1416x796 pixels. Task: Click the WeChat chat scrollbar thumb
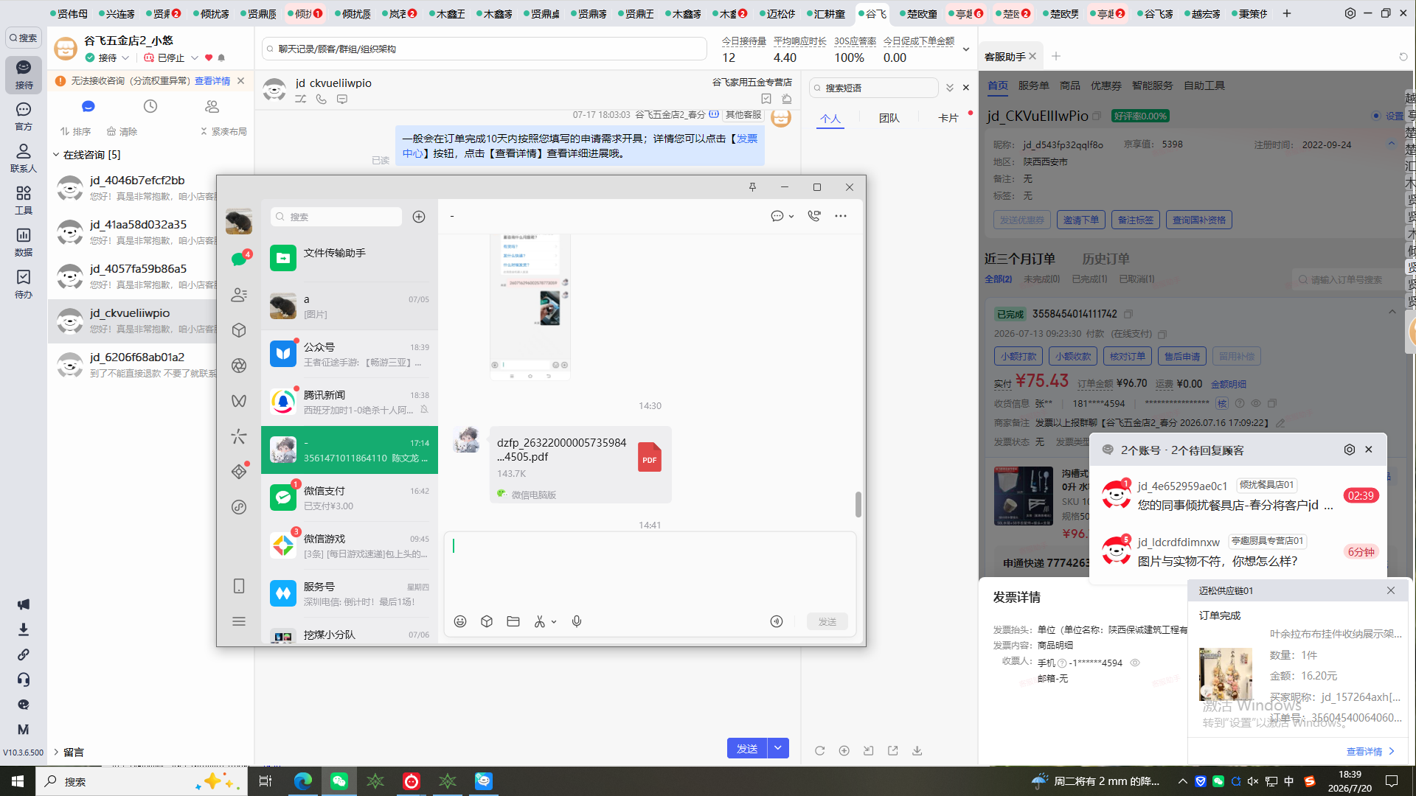click(858, 505)
